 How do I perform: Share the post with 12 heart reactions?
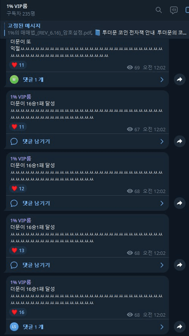tap(180, 203)
